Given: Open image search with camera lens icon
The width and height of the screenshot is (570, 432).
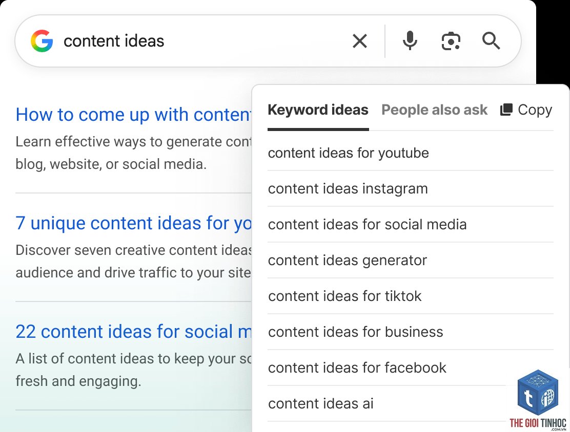Looking at the screenshot, I should pyautogui.click(x=451, y=41).
